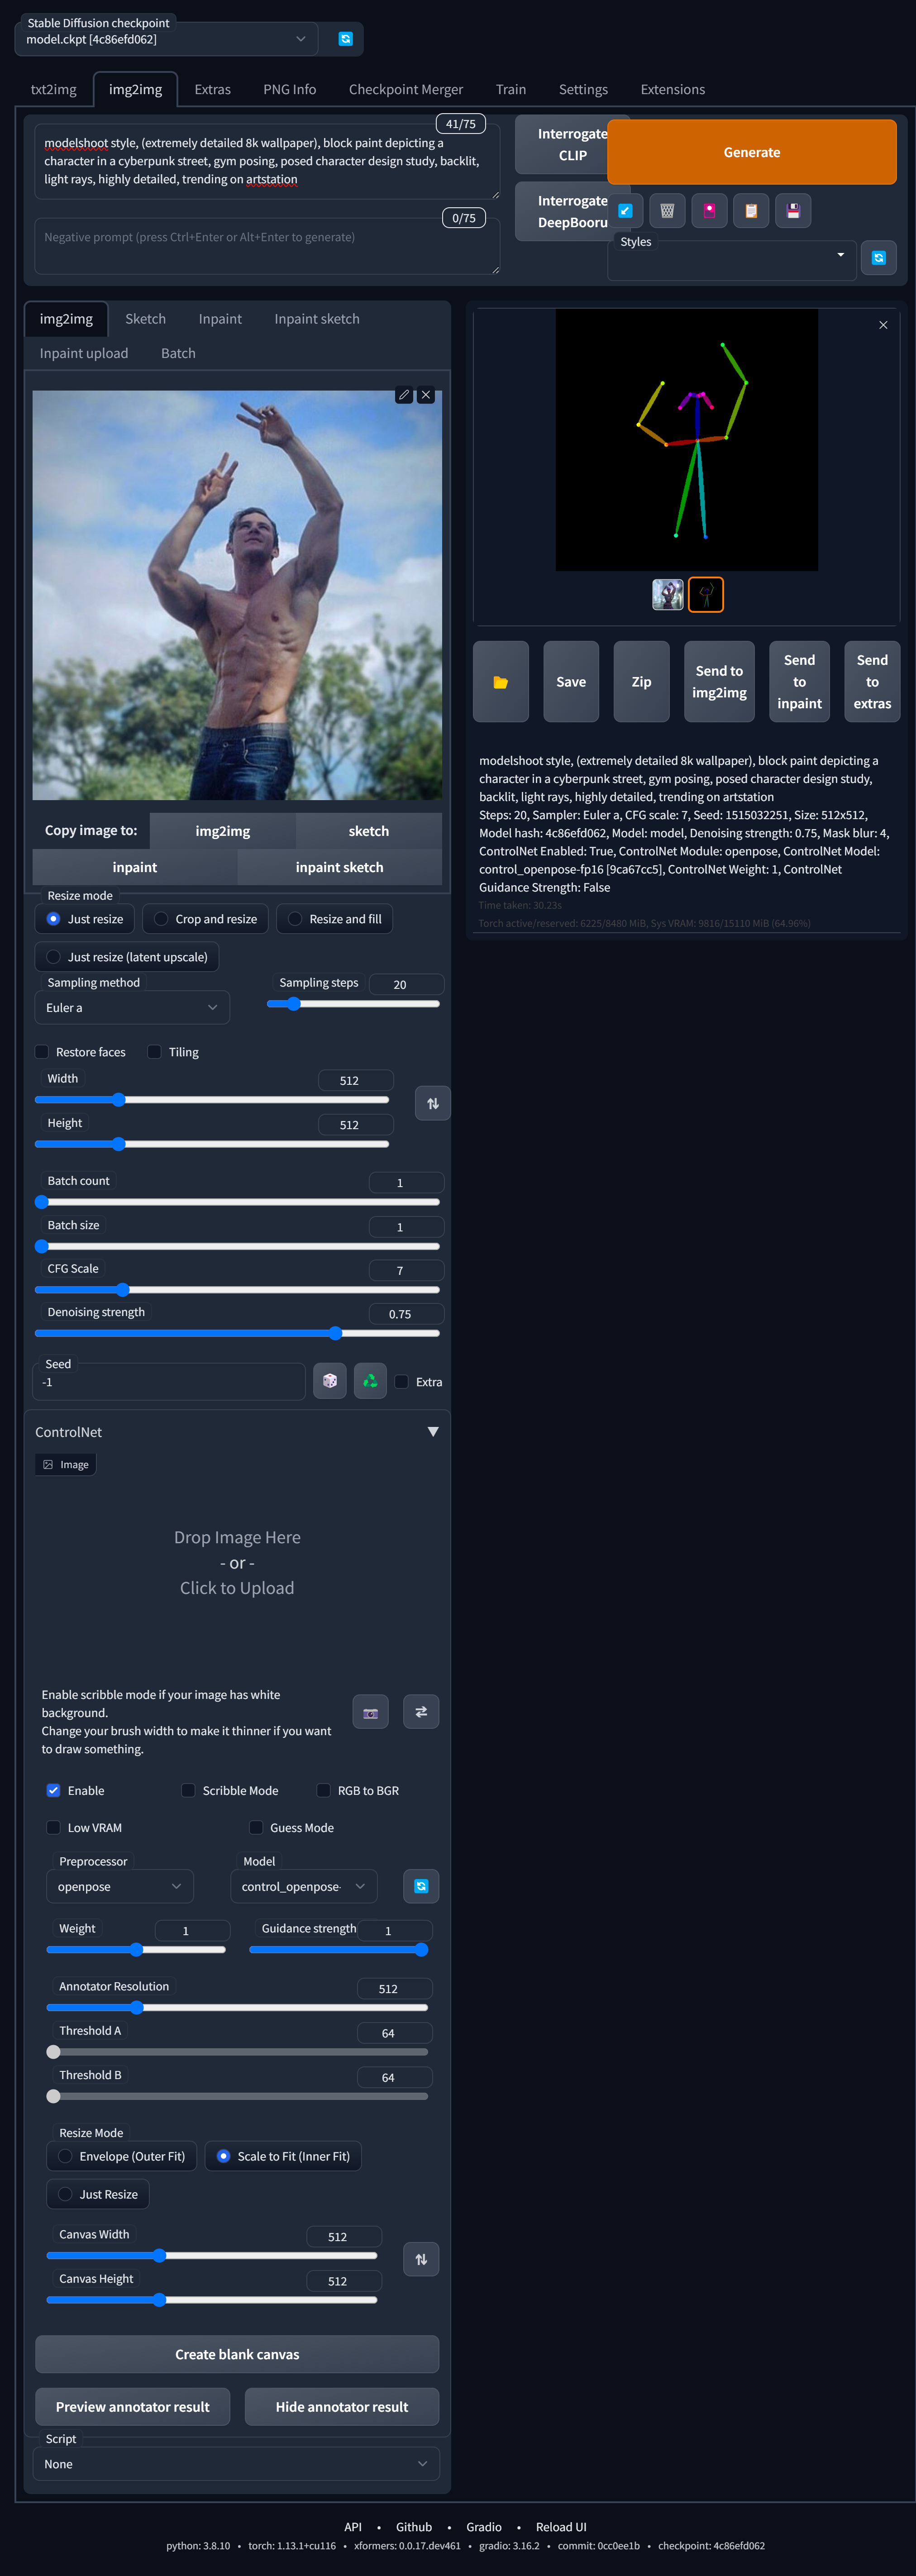The width and height of the screenshot is (916, 2576).
Task: Switch to txt2img tab
Action: pyautogui.click(x=54, y=89)
